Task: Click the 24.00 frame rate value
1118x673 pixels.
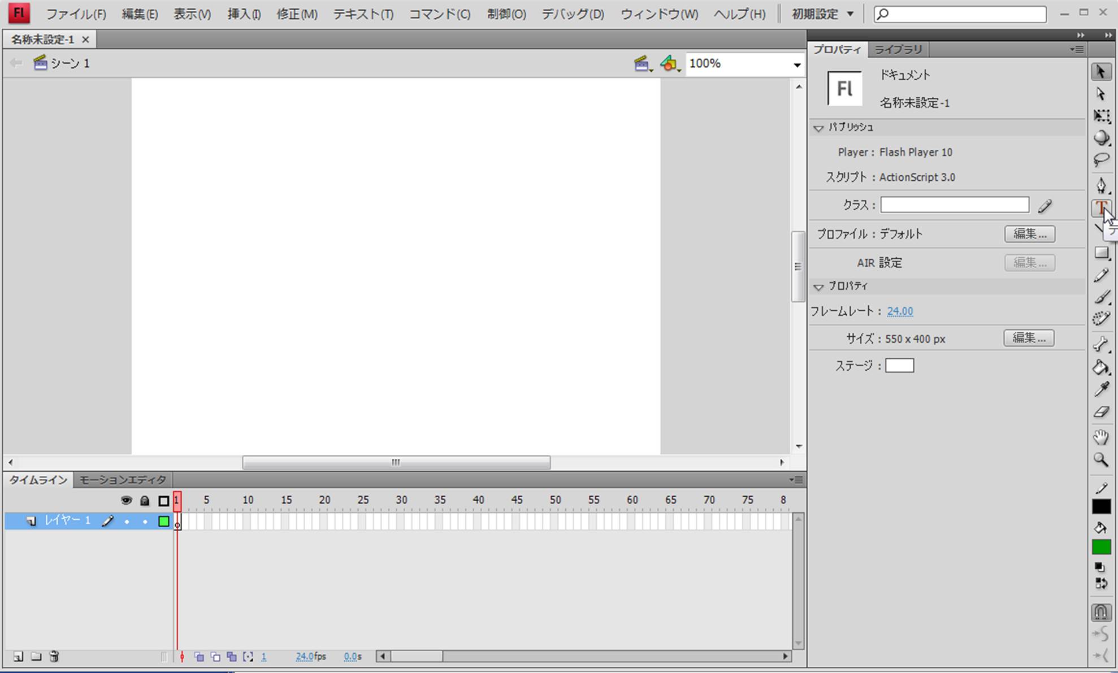Action: tap(900, 311)
